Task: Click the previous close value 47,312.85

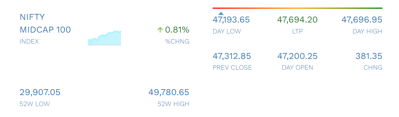Action: (232, 56)
